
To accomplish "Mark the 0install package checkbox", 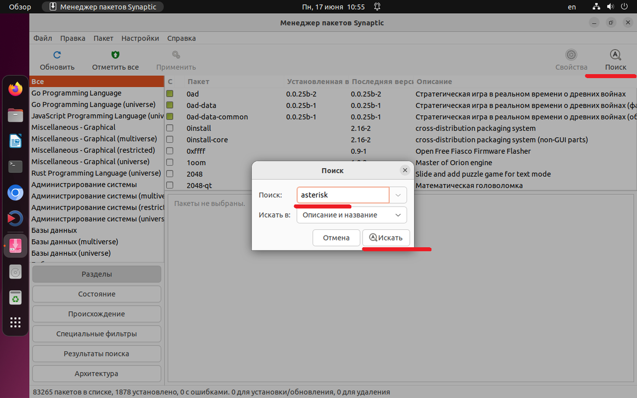I will [170, 128].
